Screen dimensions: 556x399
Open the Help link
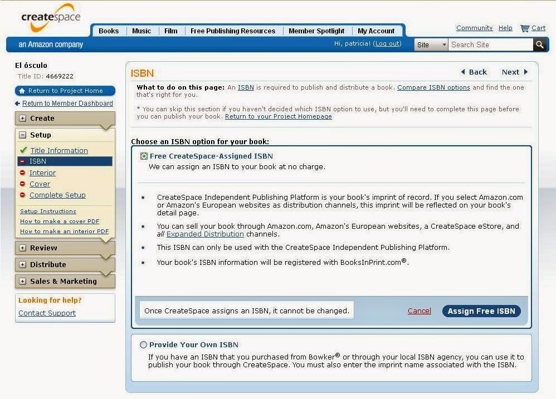(x=505, y=28)
